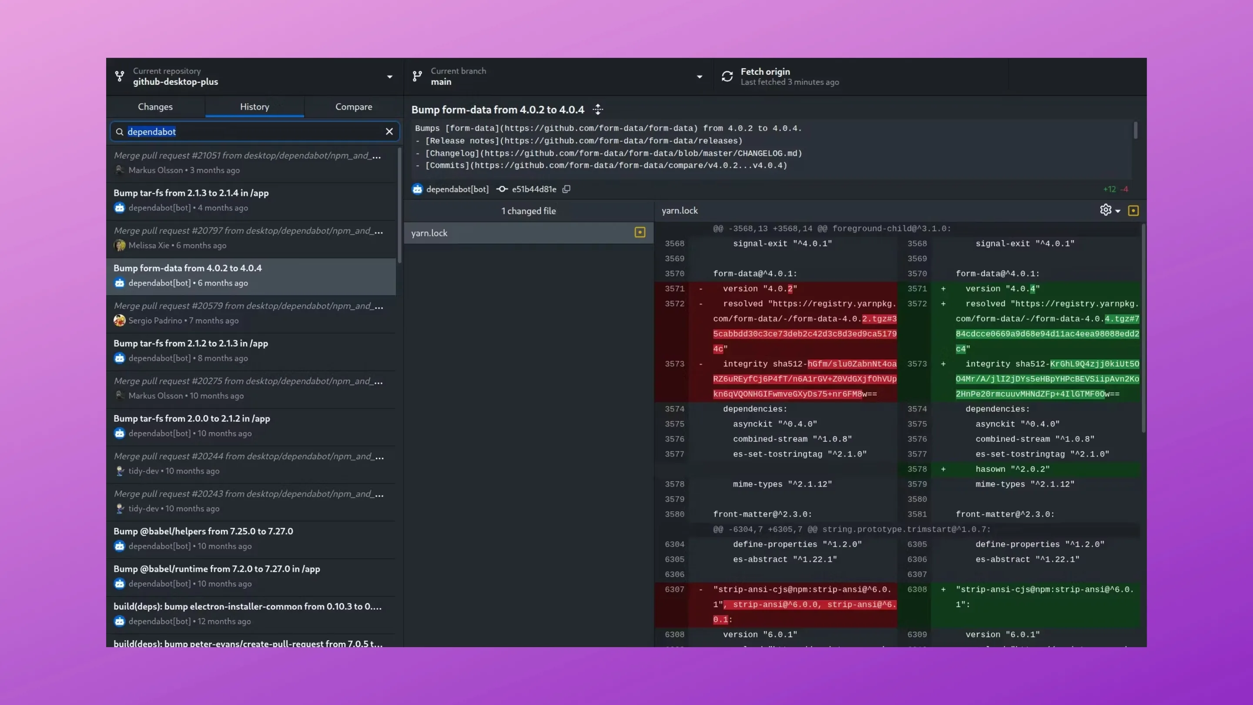The width and height of the screenshot is (1253, 705).
Task: Click dependabot avatar on tar-fs 2.1.2 commit
Action: click(120, 433)
